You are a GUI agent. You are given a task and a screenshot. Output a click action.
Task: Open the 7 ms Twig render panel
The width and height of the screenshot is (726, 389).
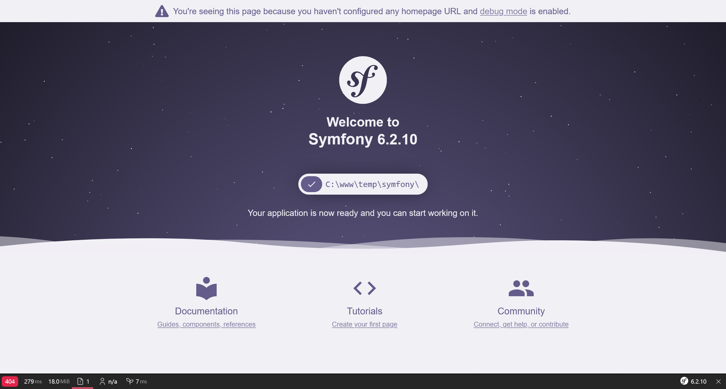point(141,382)
